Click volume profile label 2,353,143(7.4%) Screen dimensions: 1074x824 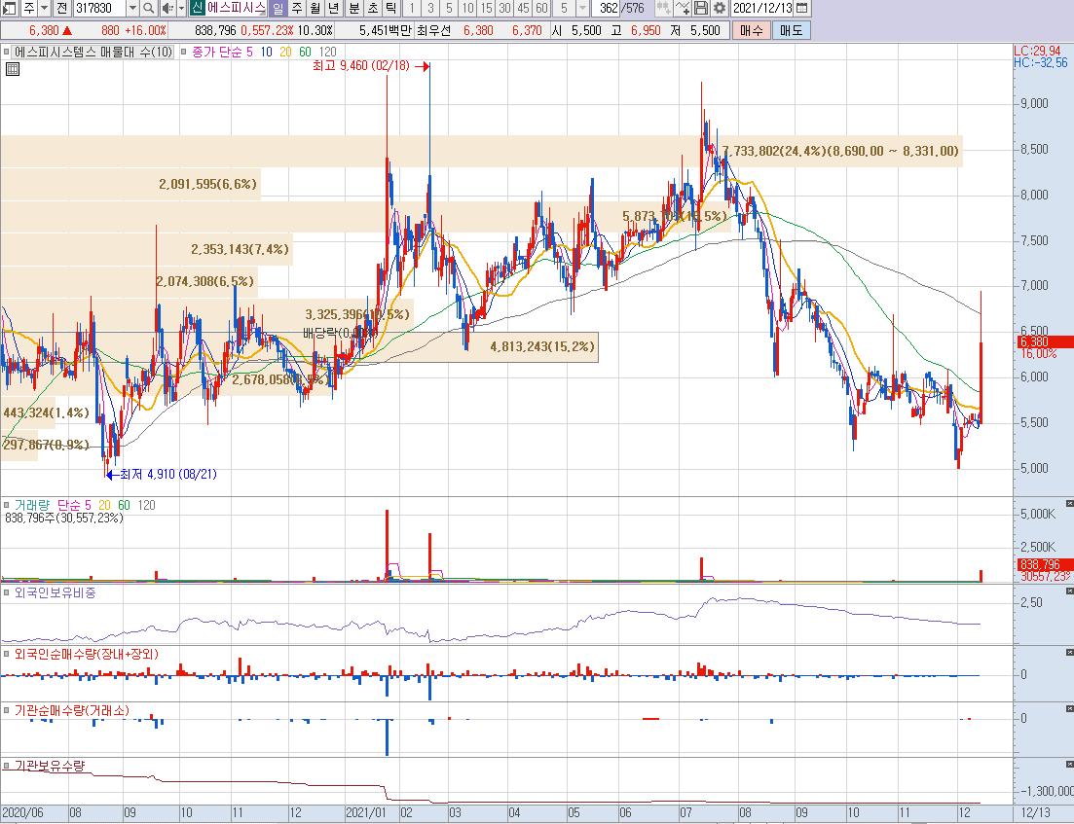[x=240, y=249]
